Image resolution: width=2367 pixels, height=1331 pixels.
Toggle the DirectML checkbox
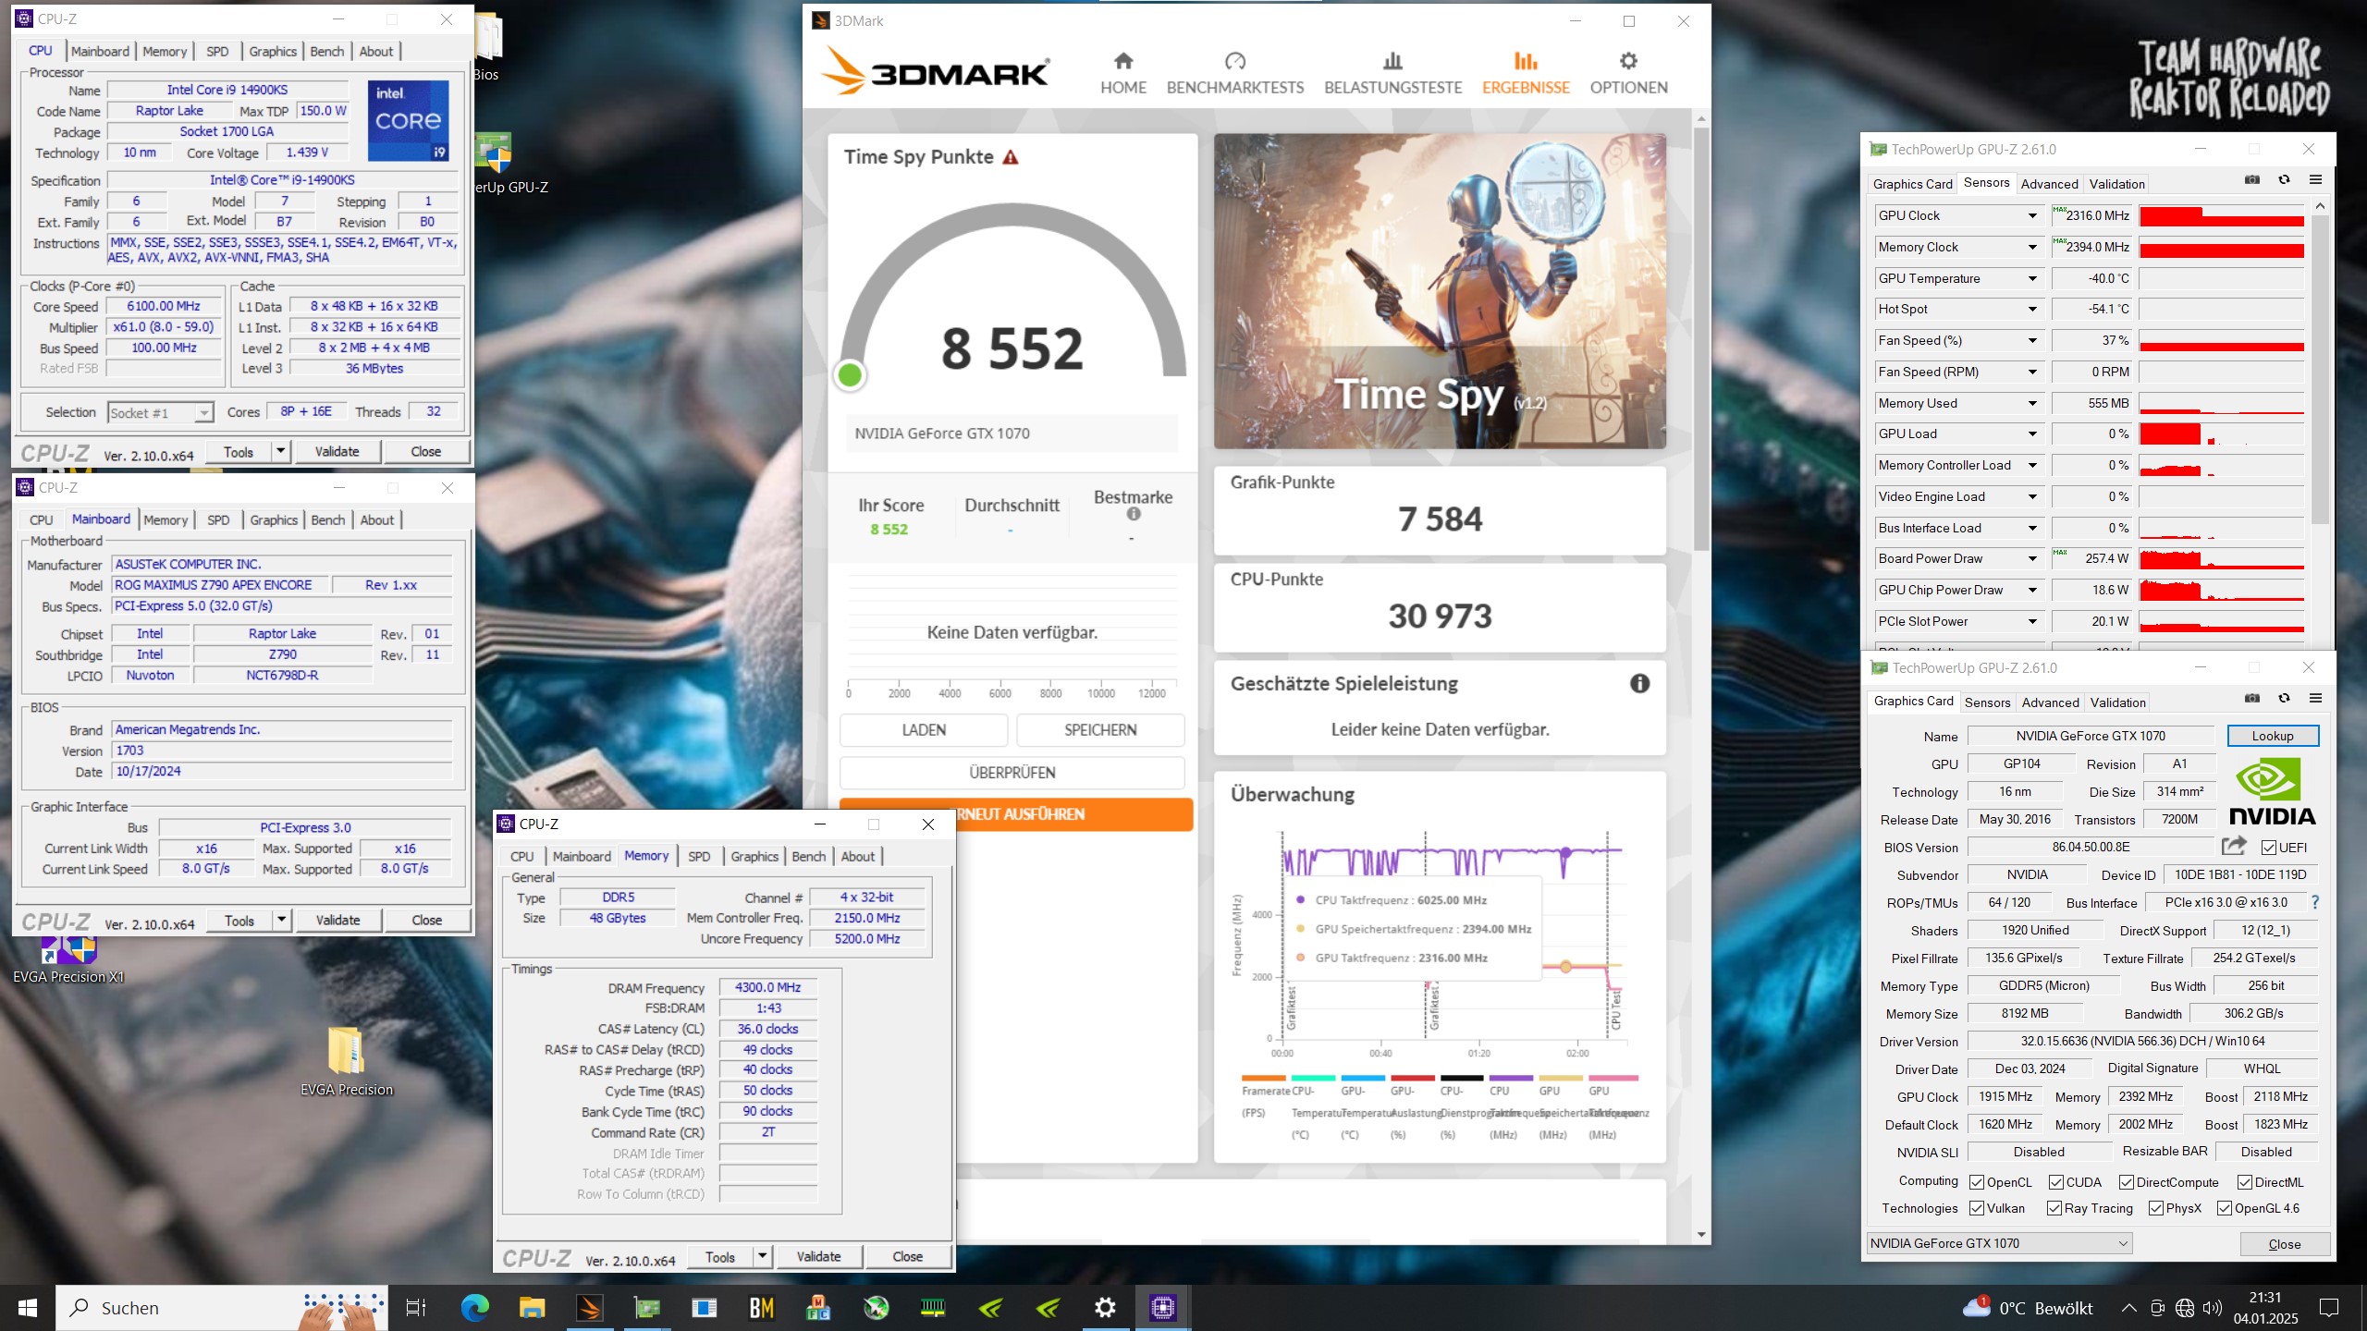tap(2245, 1182)
